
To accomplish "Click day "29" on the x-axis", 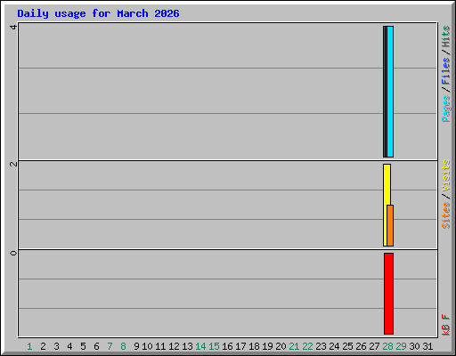I will tap(401, 346).
